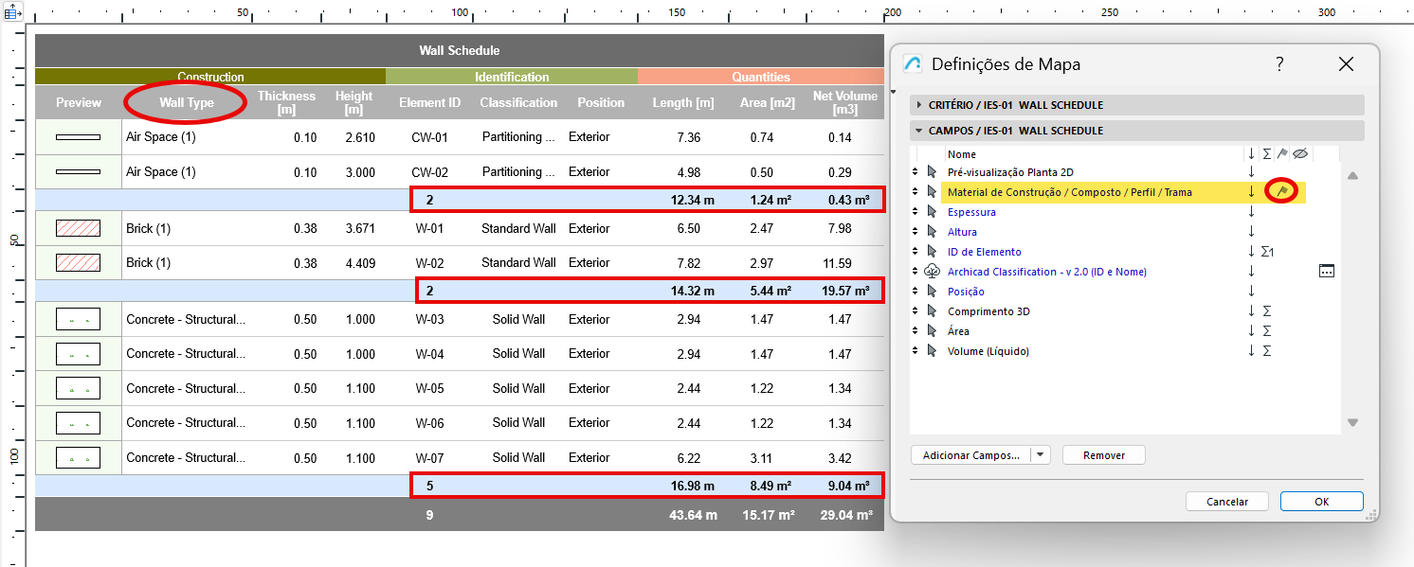This screenshot has width=1414, height=567.
Task: Toggle sum on ID de Elemento row
Action: tap(1268, 252)
